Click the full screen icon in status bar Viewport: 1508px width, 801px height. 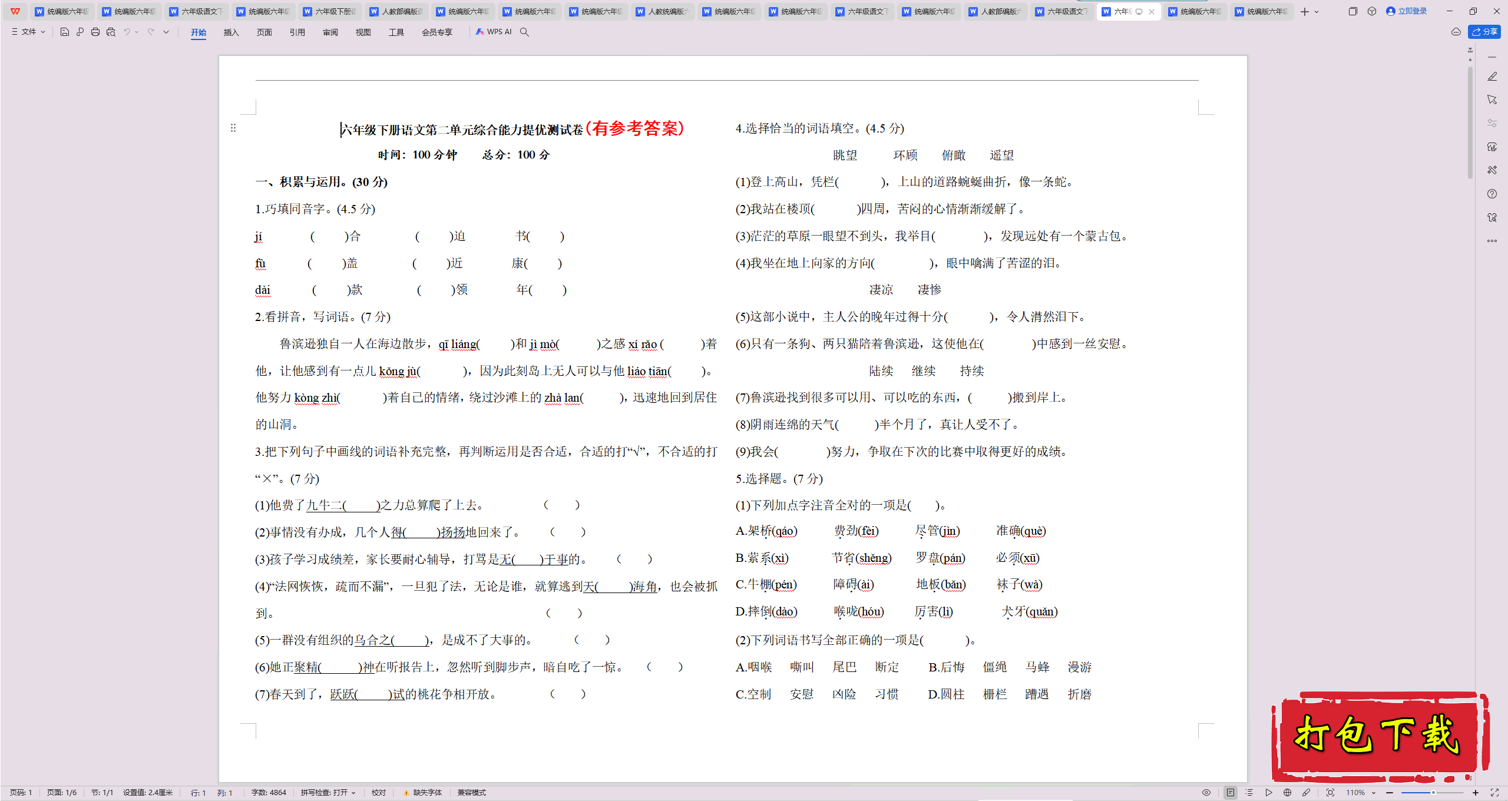point(1494,793)
